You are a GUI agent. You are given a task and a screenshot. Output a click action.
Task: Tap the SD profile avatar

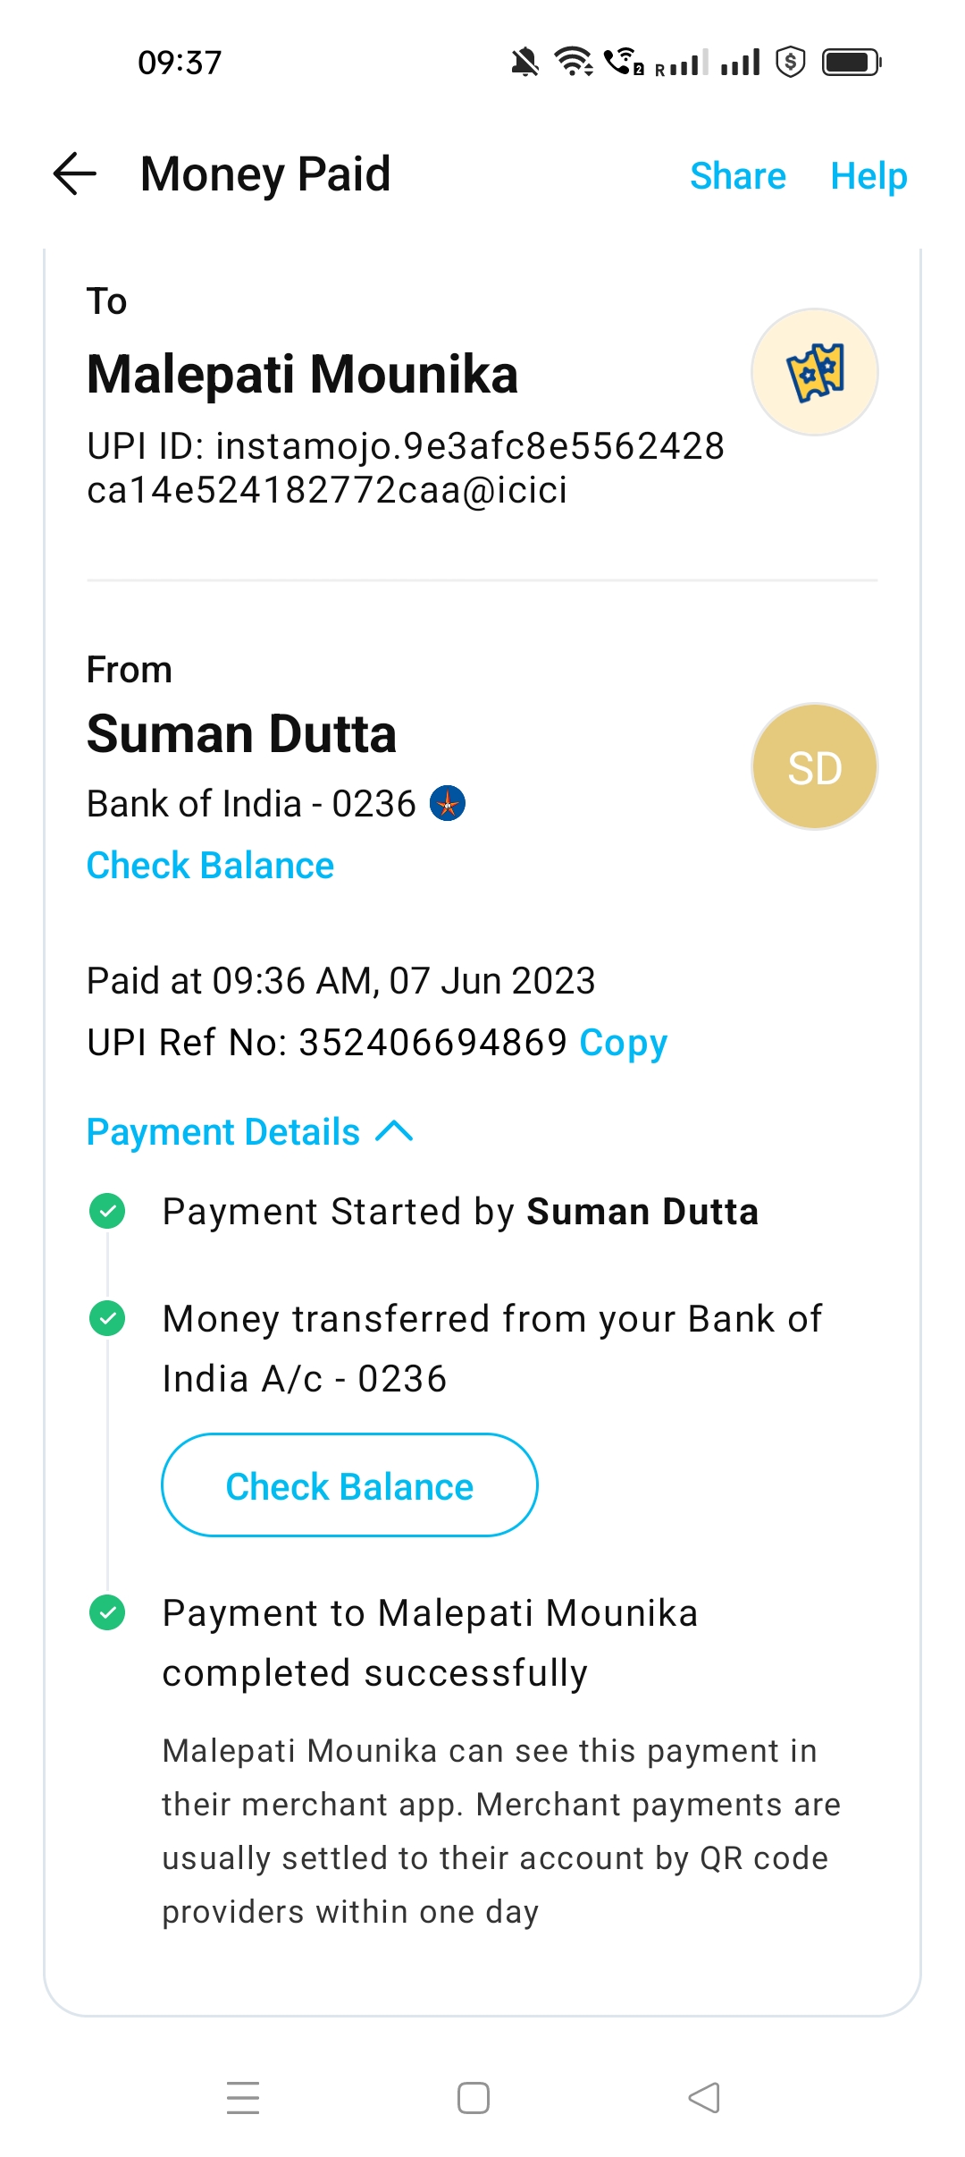coord(814,767)
